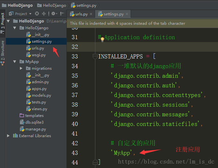The image size is (218, 168).
Task: Select tests.py in the project tree
Action: pos(36,102)
